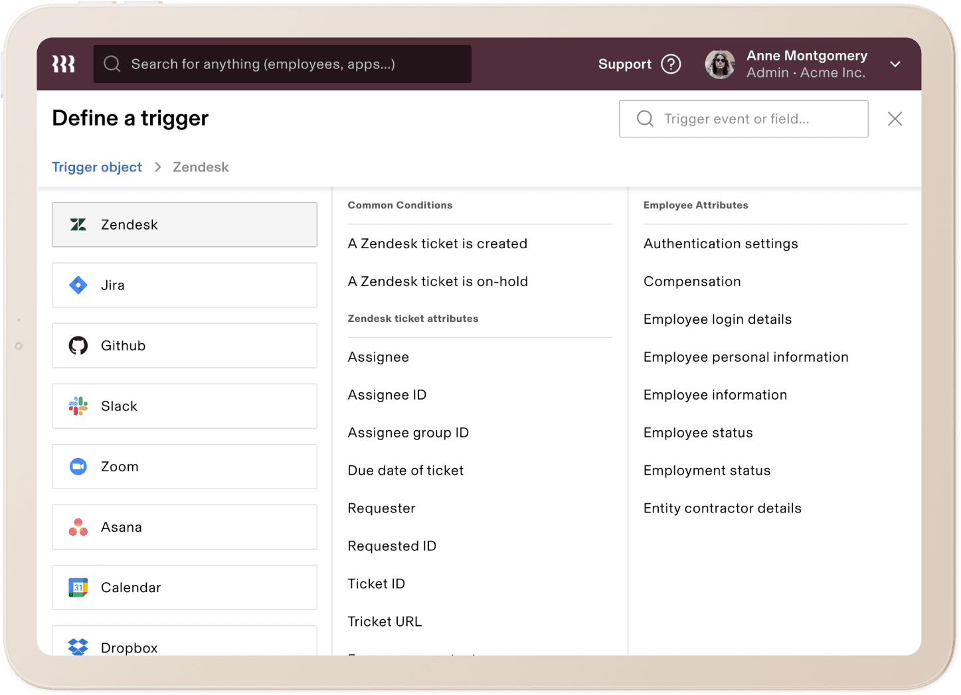Viewport: 961px width, 695px height.
Task: Select the Calendar app icon
Action: coord(78,587)
